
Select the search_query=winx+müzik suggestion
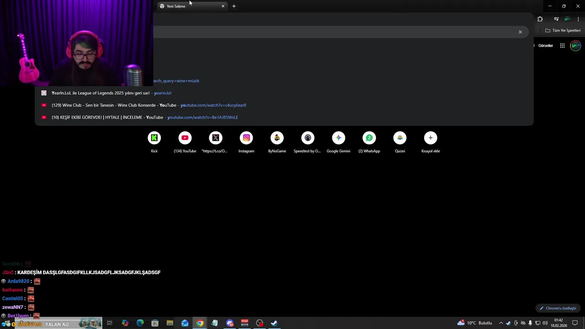pyautogui.click(x=284, y=81)
